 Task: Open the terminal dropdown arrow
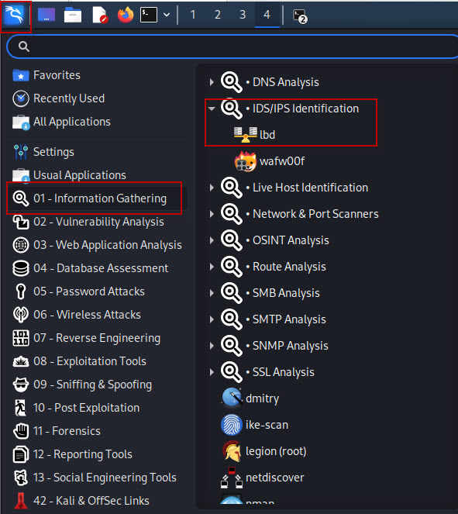pyautogui.click(x=167, y=15)
